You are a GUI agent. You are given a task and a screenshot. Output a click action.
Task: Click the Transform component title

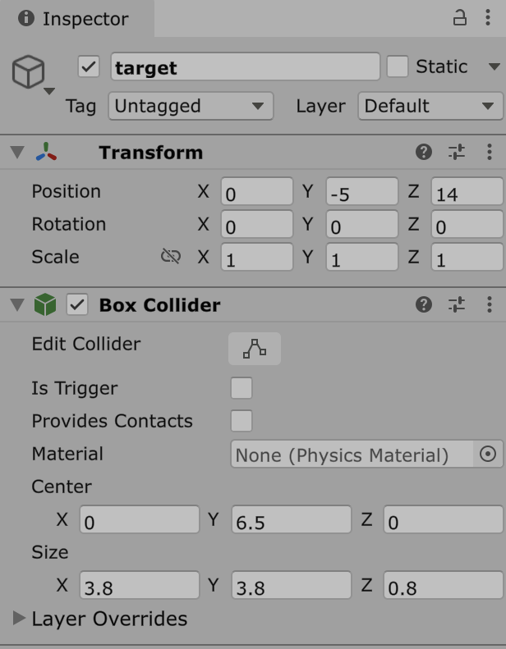tap(151, 153)
